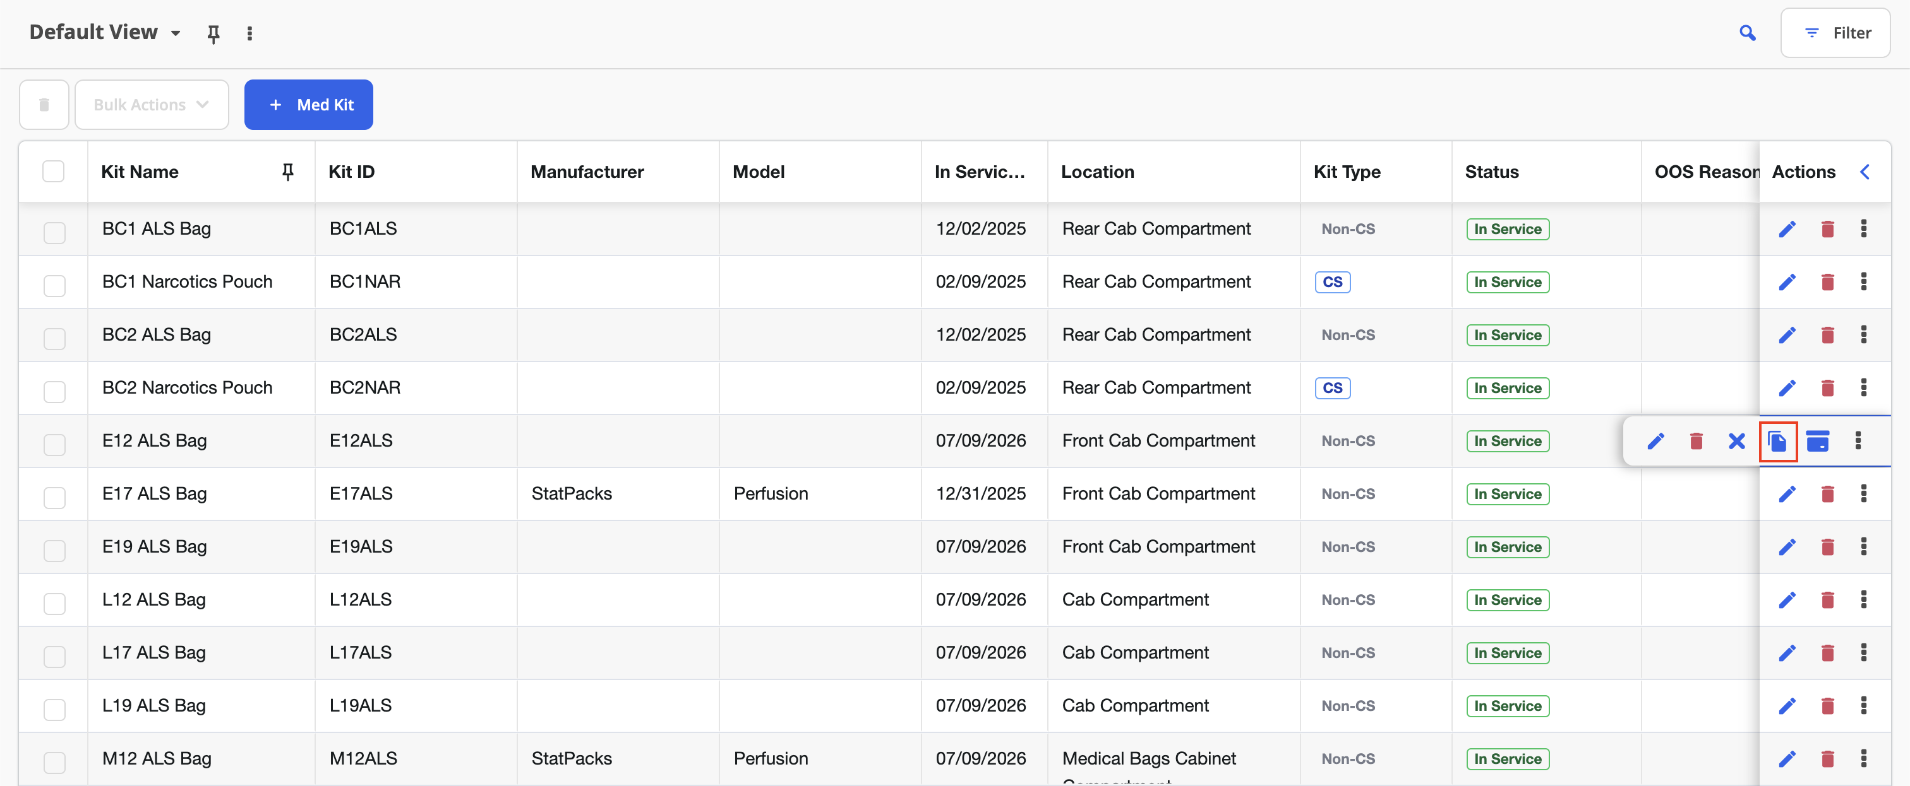Open more actions for BC2 ALS Bag
Screen dimensions: 1910x786
click(x=1863, y=335)
